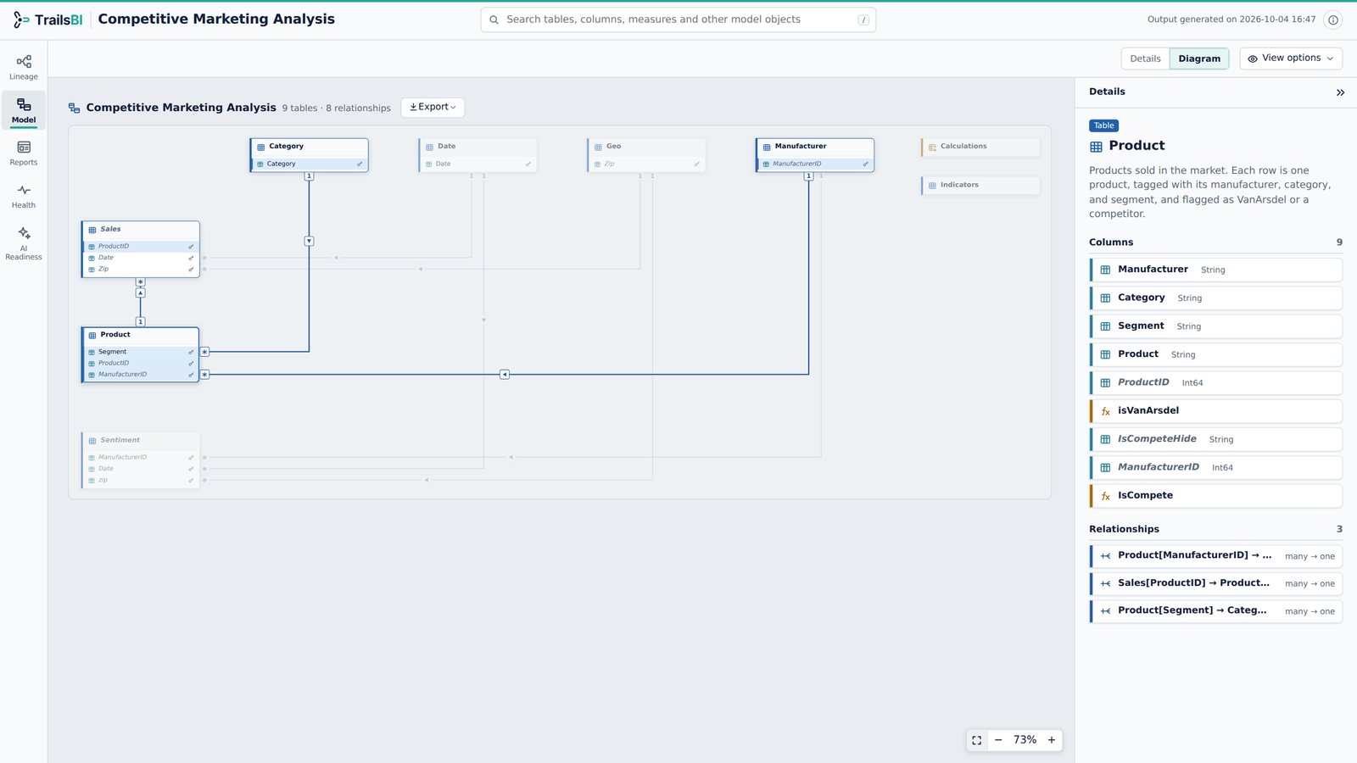Click the Zip column in Sales node
This screenshot has width=1357, height=763.
point(141,269)
